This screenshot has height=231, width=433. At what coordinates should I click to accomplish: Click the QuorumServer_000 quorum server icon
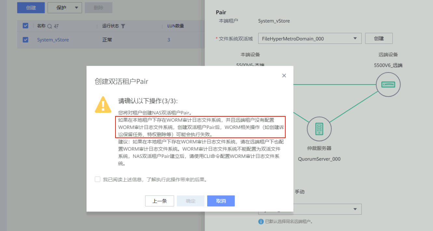pyautogui.click(x=319, y=129)
